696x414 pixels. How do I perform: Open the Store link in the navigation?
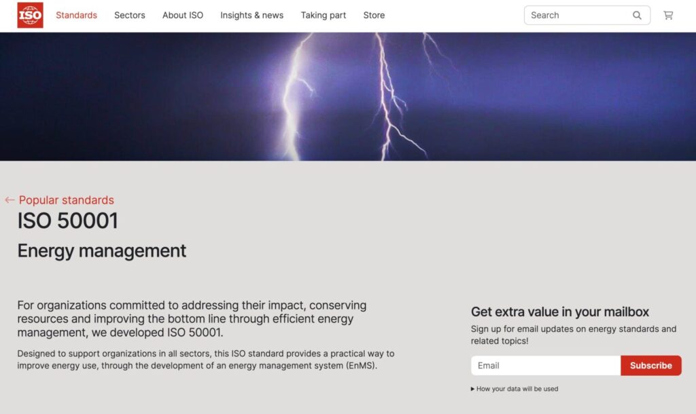pyautogui.click(x=374, y=15)
